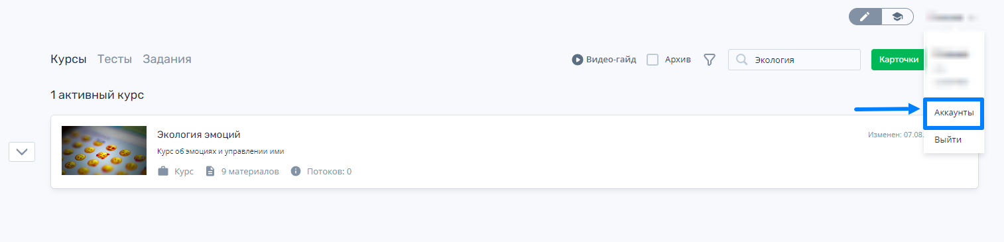The width and height of the screenshot is (1004, 242).
Task: Click the info icon near Потоков
Action: 296,172
